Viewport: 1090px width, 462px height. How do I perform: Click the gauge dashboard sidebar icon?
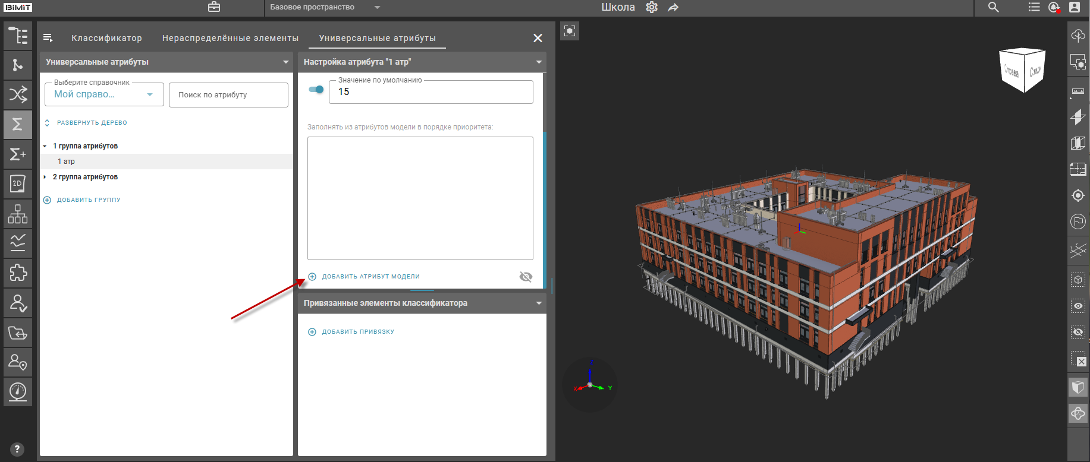(18, 391)
